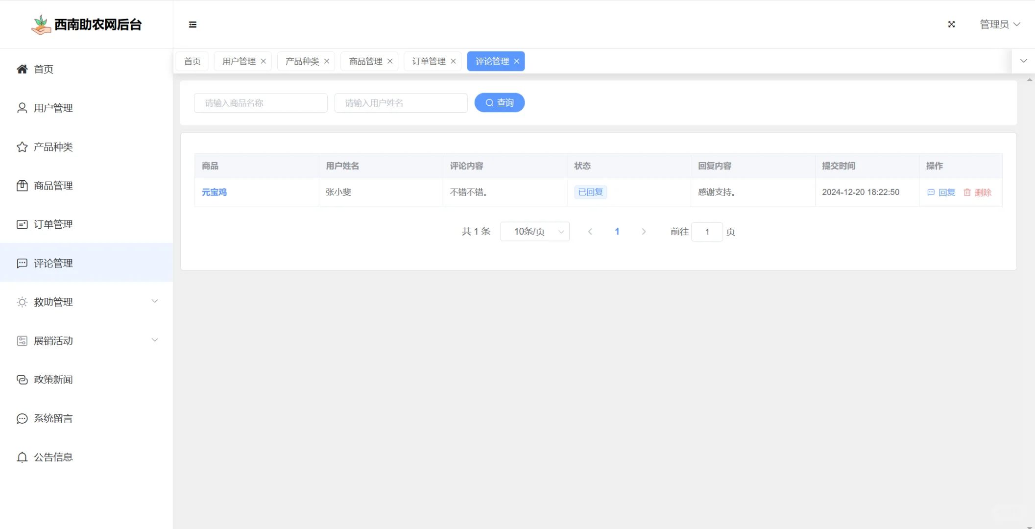This screenshot has height=529, width=1035.
Task: Select page 1 in pagination
Action: click(x=617, y=231)
